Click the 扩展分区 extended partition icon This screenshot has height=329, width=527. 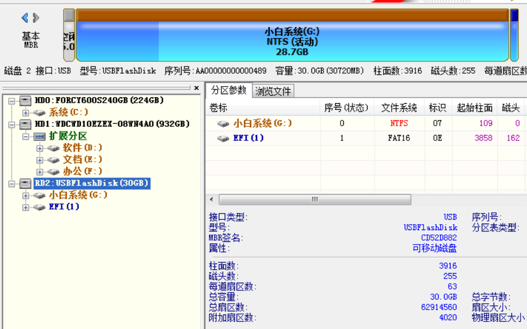(39, 137)
